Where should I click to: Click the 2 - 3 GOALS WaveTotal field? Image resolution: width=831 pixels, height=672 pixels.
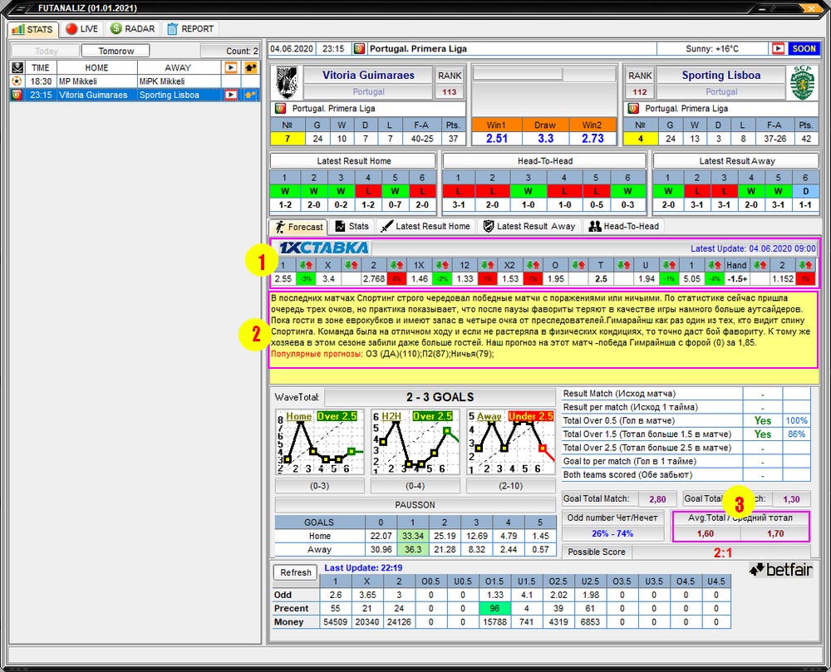tap(440, 397)
